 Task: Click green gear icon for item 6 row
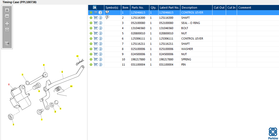click(x=91, y=39)
